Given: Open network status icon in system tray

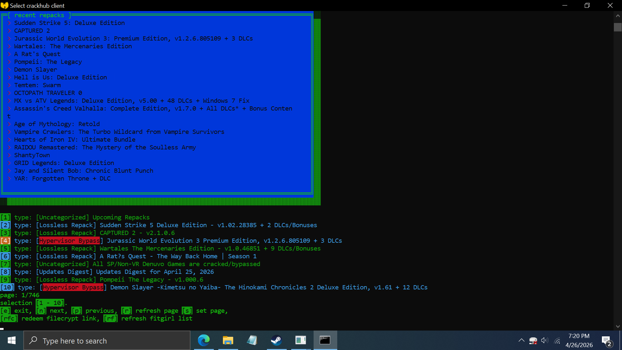Looking at the screenshot, I should tap(557, 341).
